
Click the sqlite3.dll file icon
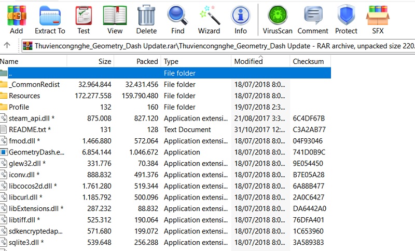[4, 242]
